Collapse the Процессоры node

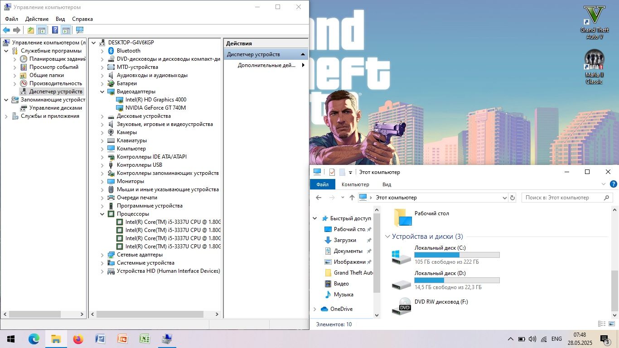click(x=102, y=214)
